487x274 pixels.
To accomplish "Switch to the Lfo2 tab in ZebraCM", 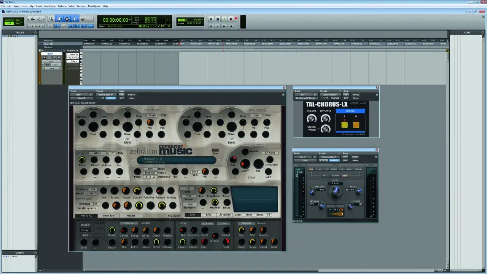I will pyautogui.click(x=208, y=215).
